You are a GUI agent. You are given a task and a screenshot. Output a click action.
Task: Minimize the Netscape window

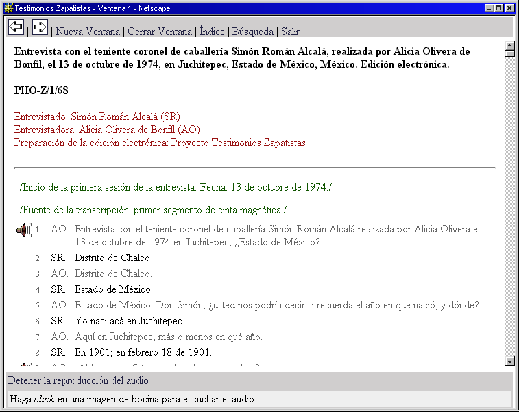(x=489, y=8)
